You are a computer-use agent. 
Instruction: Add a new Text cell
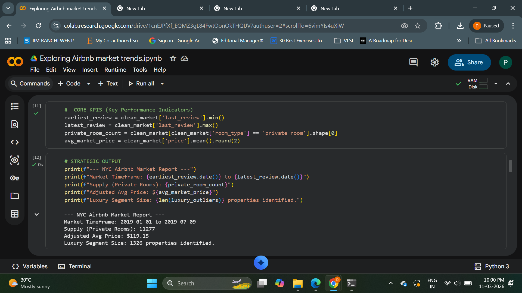coord(108,84)
